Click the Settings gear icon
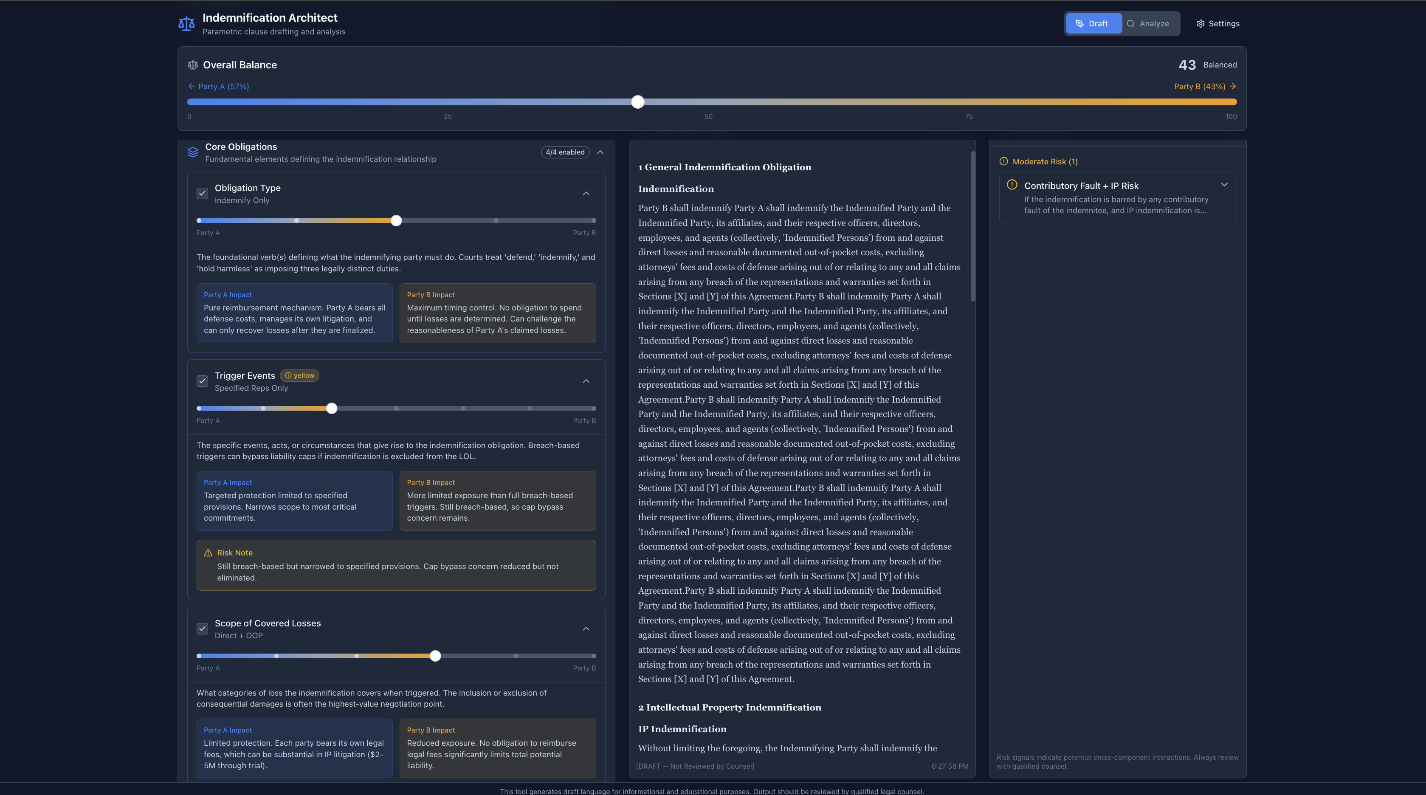 [1200, 24]
